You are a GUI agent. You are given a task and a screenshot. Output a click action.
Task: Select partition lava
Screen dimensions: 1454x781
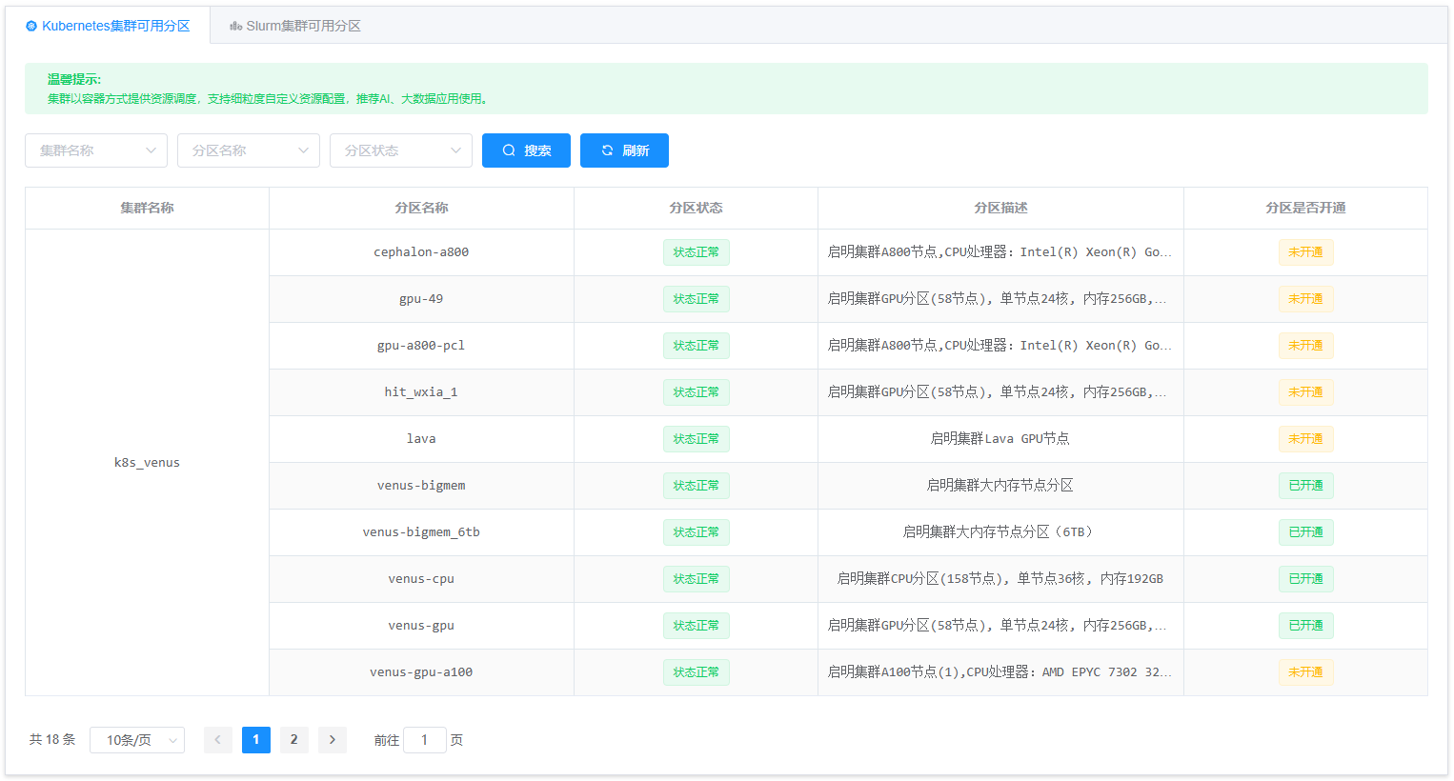pyautogui.click(x=421, y=439)
